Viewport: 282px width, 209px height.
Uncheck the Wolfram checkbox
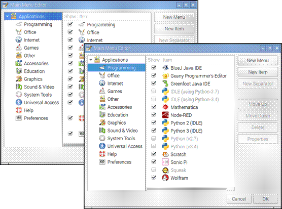click(154, 178)
